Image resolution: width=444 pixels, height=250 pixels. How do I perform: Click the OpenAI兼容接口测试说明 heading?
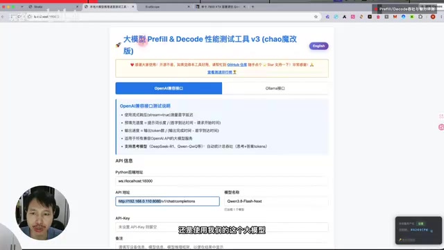[x=145, y=106]
